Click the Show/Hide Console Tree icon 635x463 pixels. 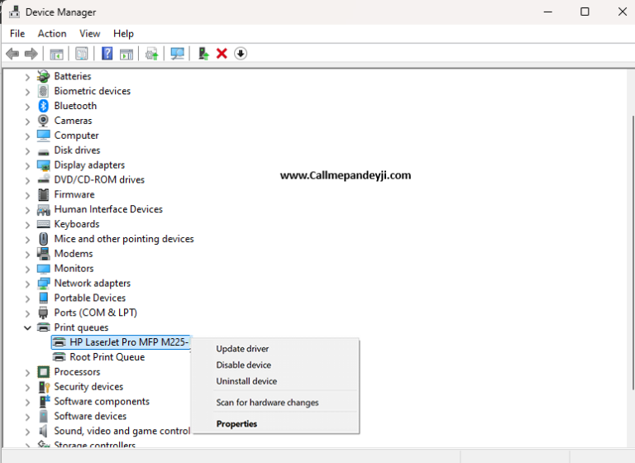[56, 54]
